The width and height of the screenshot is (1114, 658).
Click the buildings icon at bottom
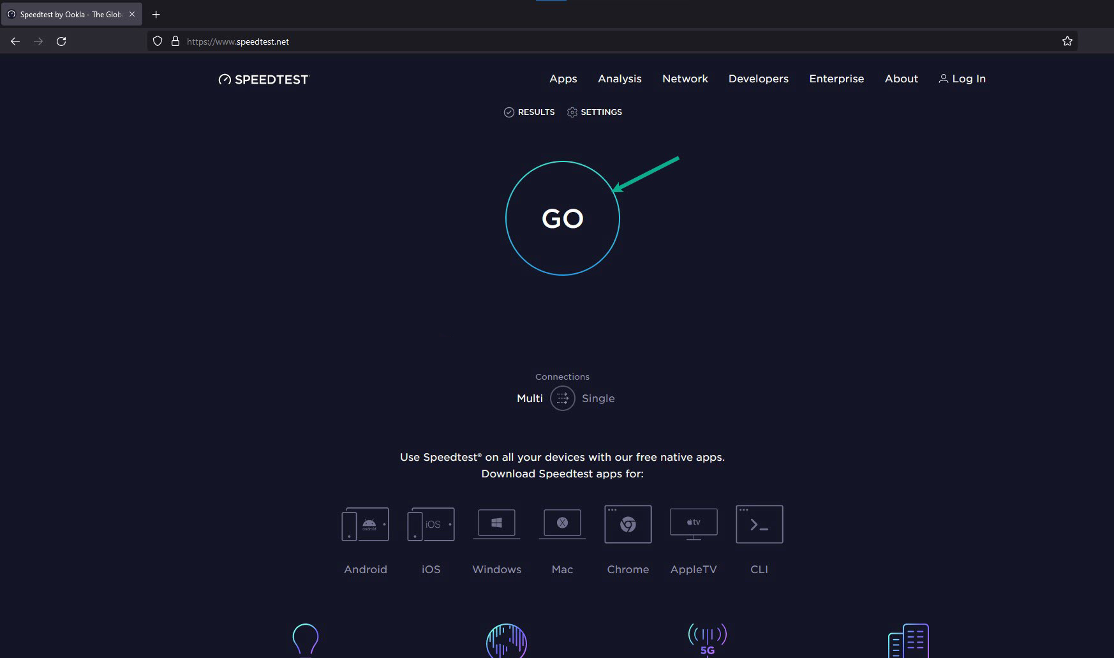tap(908, 641)
